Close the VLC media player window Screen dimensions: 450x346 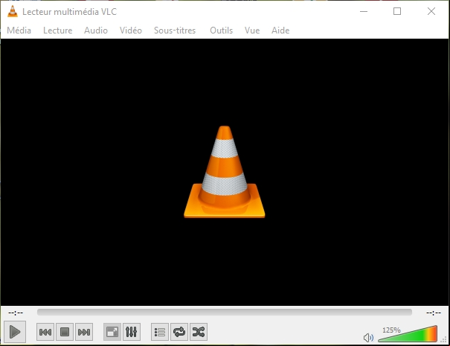(431, 11)
